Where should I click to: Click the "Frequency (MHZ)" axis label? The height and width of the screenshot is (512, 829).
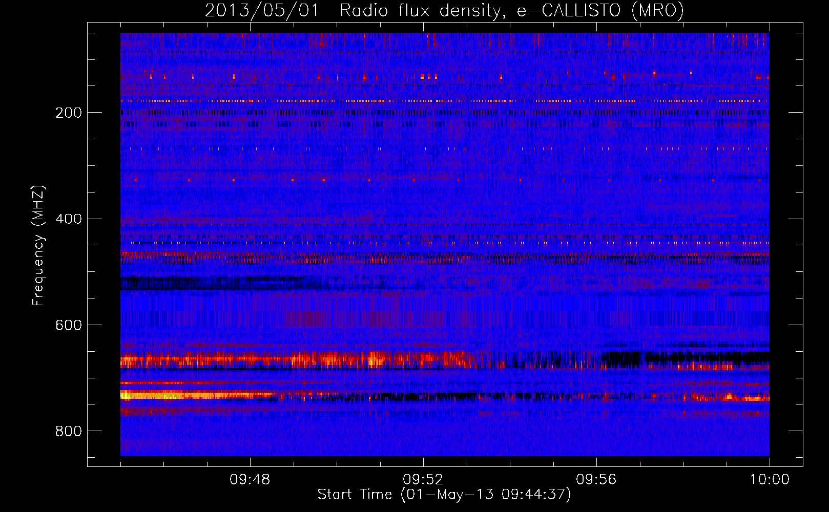point(38,246)
